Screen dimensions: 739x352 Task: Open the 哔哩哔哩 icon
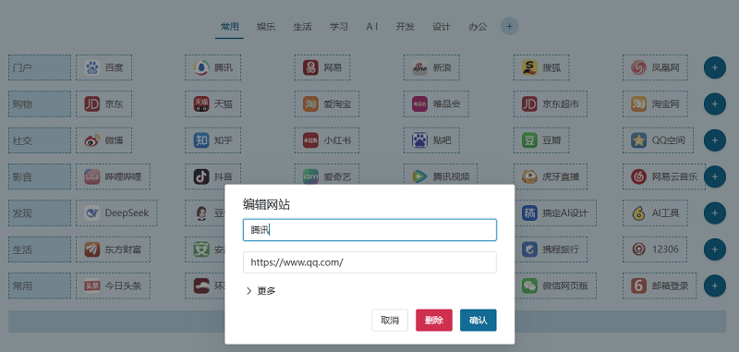pyautogui.click(x=91, y=176)
